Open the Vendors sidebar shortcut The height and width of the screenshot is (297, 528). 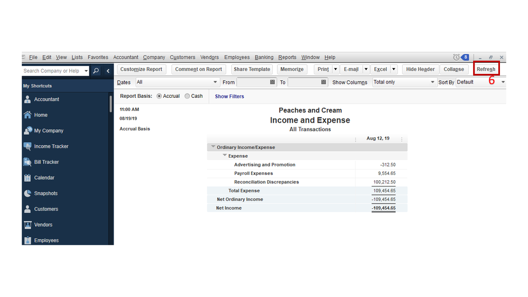(x=43, y=225)
